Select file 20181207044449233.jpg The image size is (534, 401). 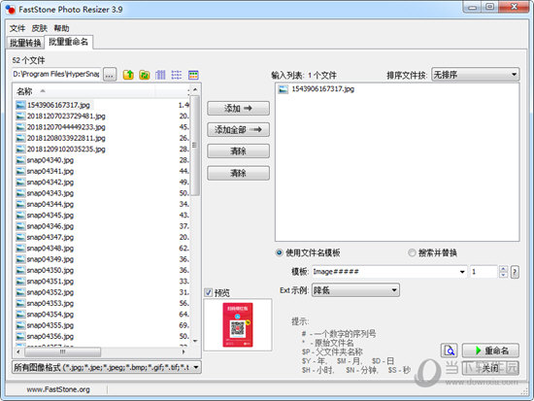66,127
